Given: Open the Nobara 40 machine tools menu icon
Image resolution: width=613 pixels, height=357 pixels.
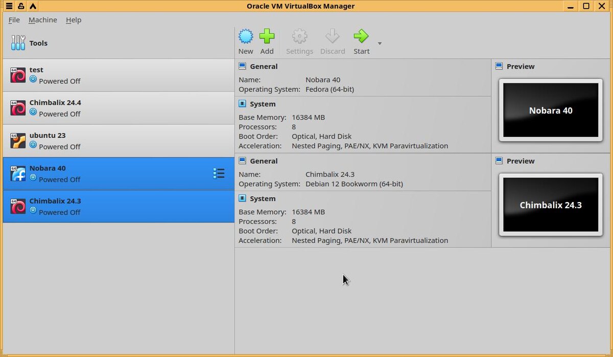Looking at the screenshot, I should 219,173.
